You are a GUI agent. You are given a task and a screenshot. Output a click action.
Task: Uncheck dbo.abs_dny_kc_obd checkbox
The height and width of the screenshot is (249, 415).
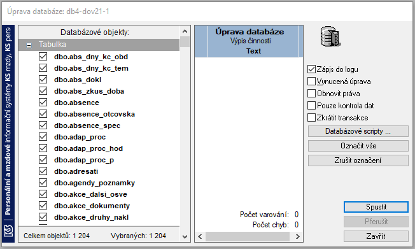tap(43, 57)
